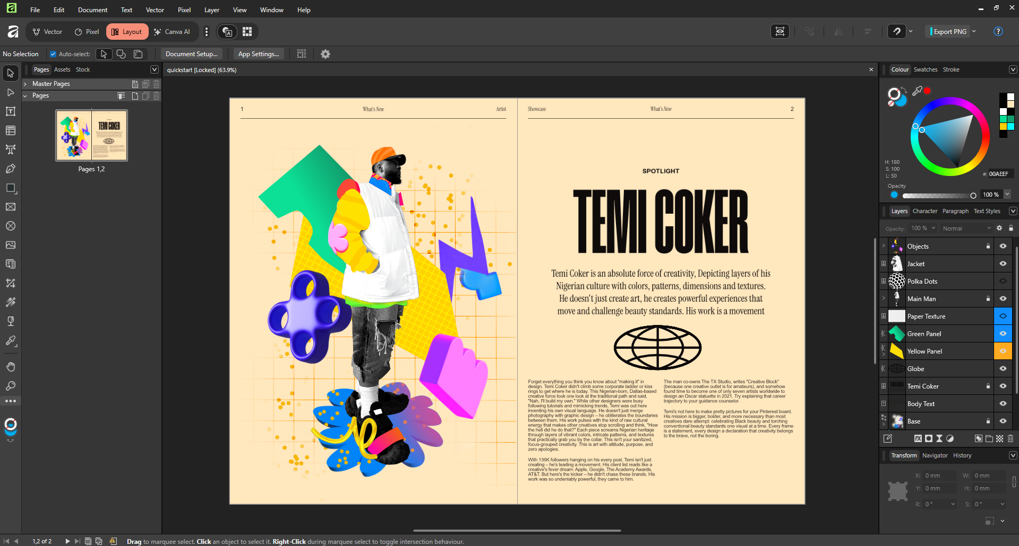Hide the Body Text layer

(1003, 403)
